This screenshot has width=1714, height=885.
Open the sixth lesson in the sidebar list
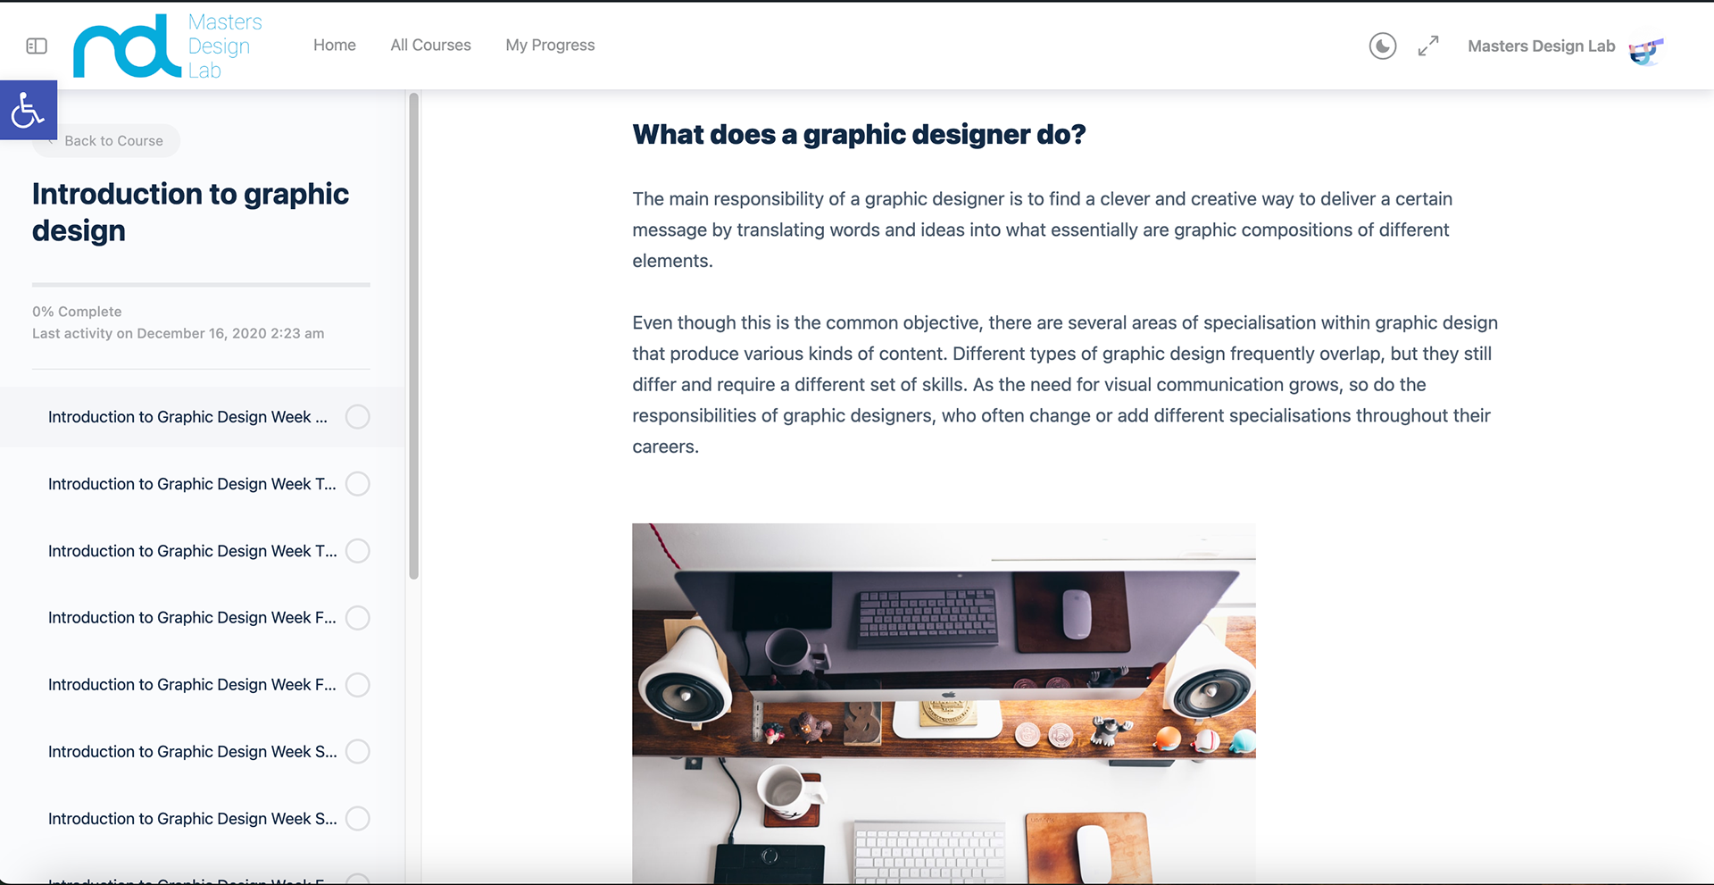pyautogui.click(x=192, y=752)
